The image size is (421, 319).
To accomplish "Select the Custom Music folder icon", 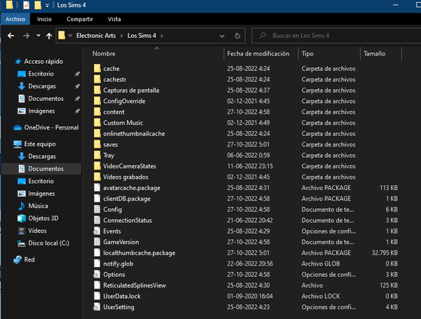I will (98, 123).
